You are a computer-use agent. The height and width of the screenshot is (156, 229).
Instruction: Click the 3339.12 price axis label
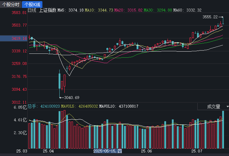point(19,51)
